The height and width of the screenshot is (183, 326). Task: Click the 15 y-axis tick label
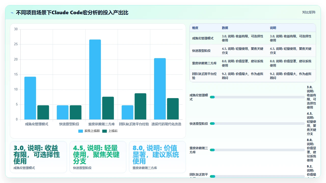16,74
